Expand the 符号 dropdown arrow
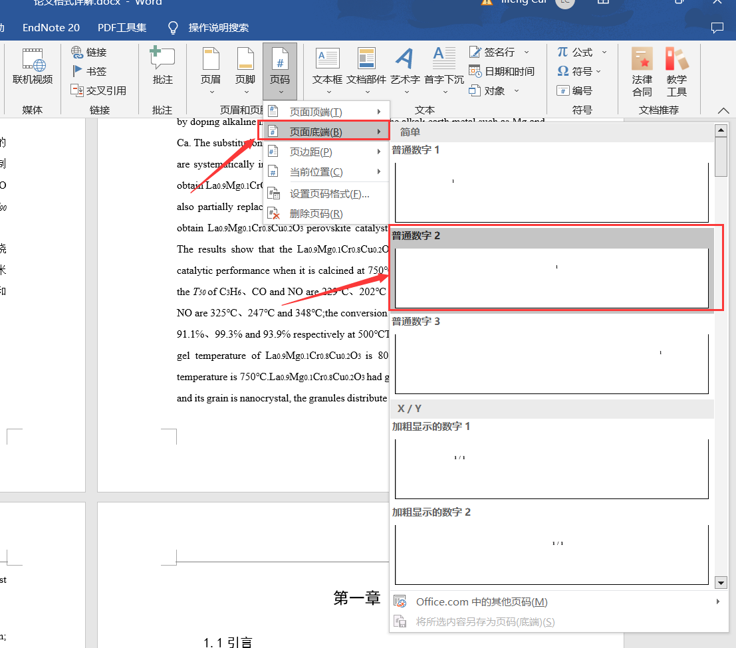Screen dimensions: 736x648 tap(598, 71)
